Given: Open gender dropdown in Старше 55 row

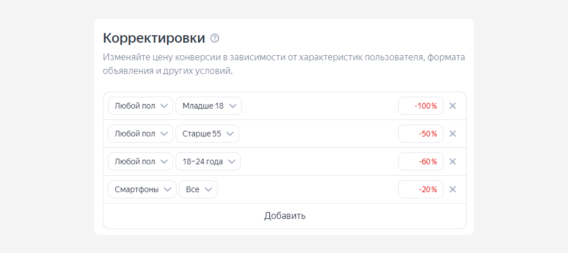Looking at the screenshot, I should point(140,134).
